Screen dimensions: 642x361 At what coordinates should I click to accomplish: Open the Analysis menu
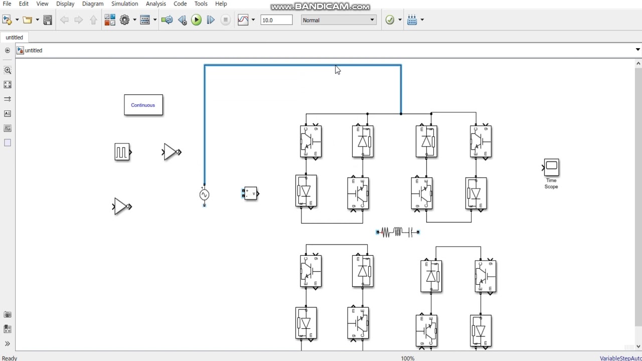[156, 4]
